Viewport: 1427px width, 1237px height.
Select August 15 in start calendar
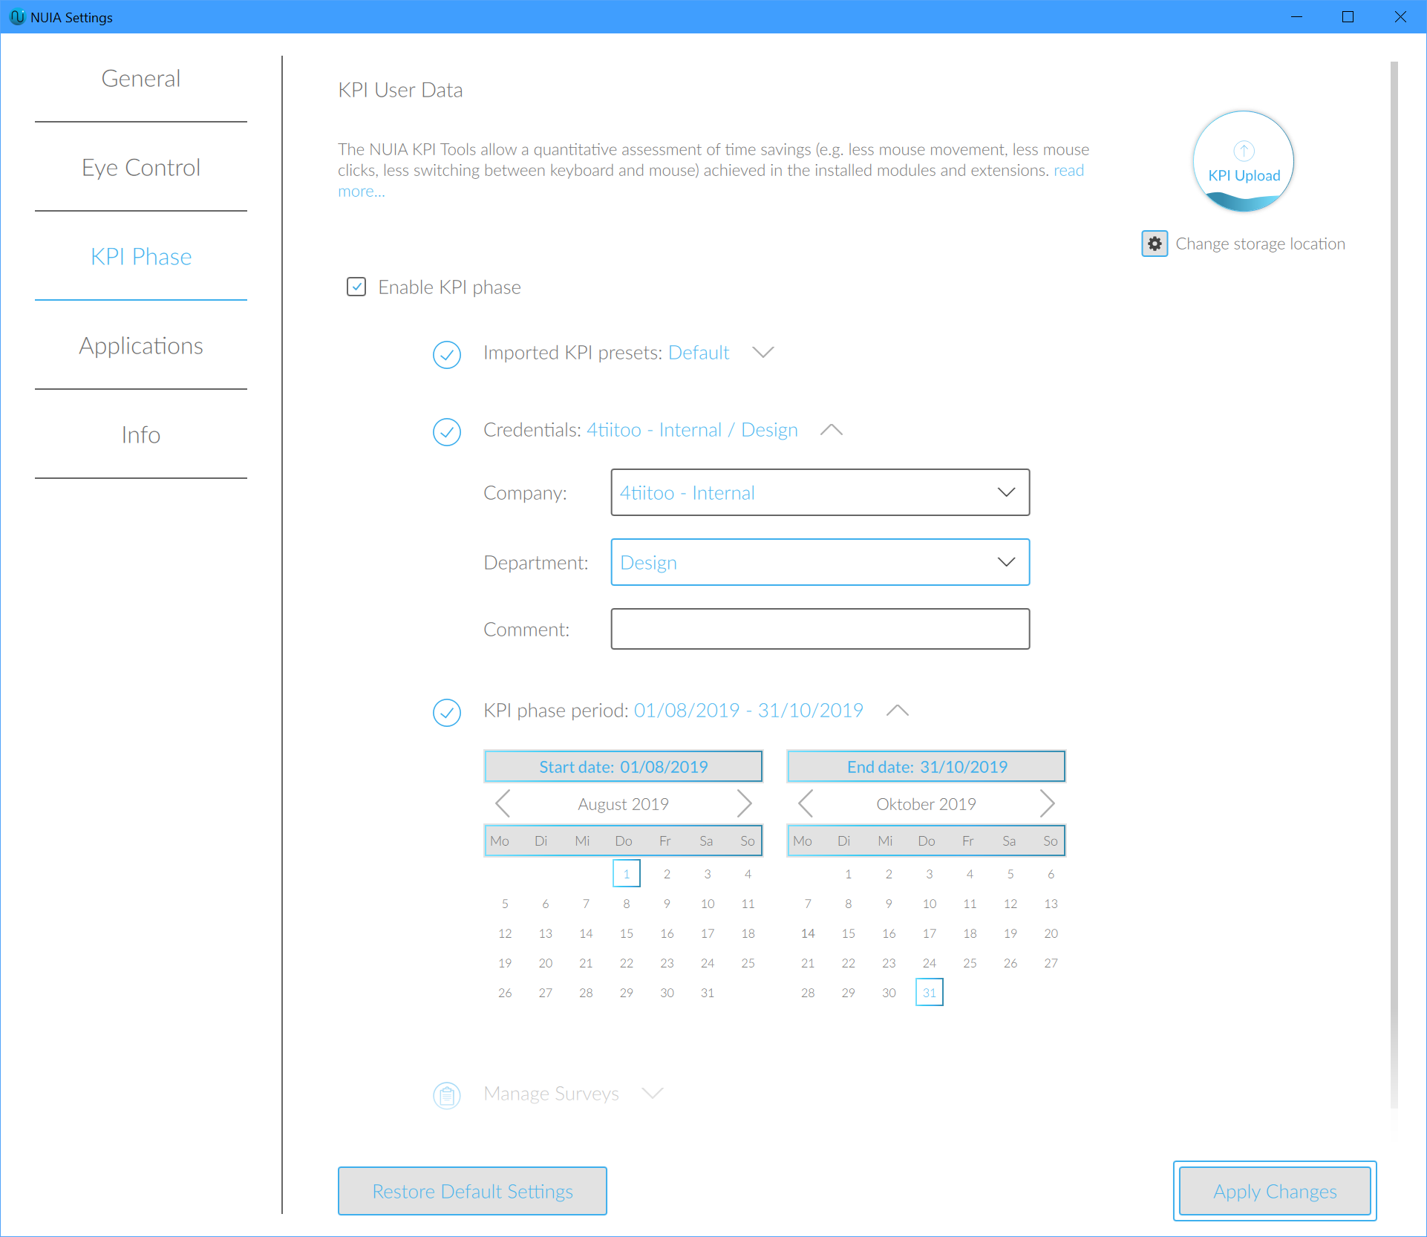tap(627, 933)
